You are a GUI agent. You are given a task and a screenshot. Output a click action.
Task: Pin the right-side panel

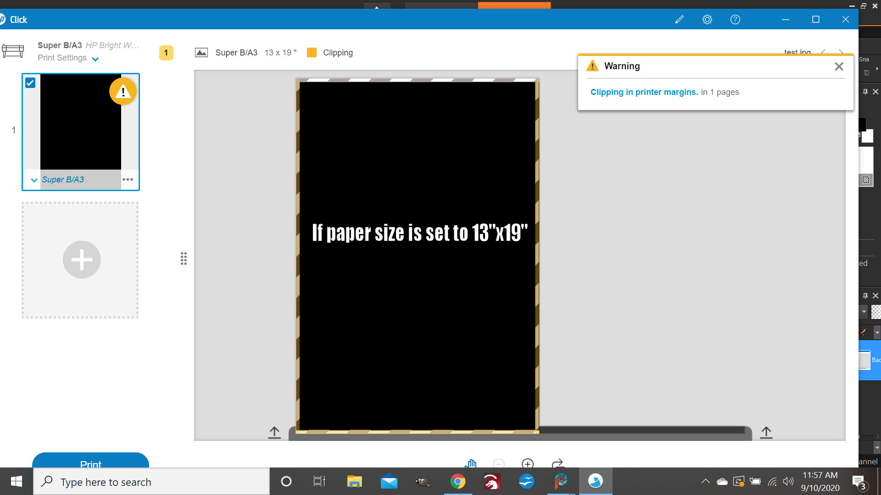click(x=865, y=91)
